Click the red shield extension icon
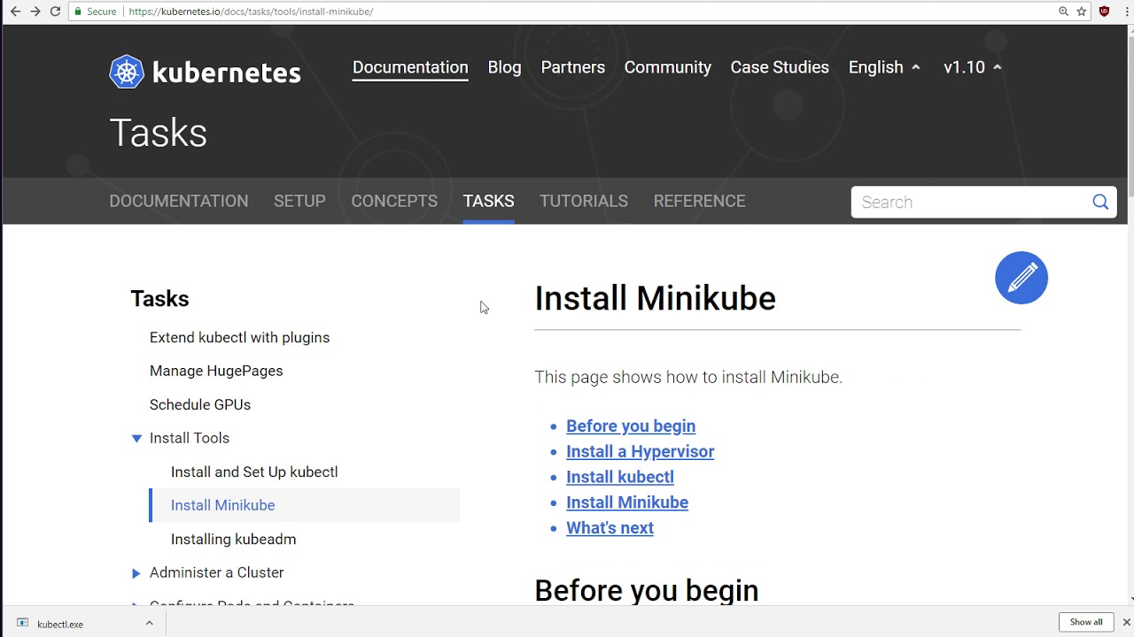The image size is (1134, 637). pyautogui.click(x=1104, y=12)
